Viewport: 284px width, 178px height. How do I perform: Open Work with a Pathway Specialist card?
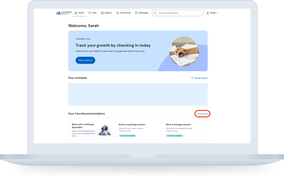[x=91, y=130]
